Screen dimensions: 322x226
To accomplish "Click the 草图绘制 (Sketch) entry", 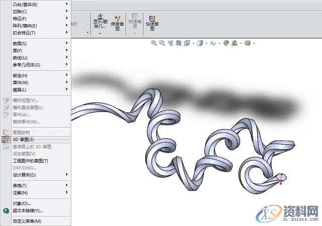I will coord(41,133).
